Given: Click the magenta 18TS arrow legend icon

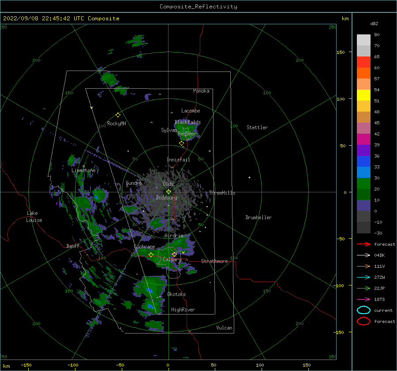Looking at the screenshot, I should (x=363, y=300).
